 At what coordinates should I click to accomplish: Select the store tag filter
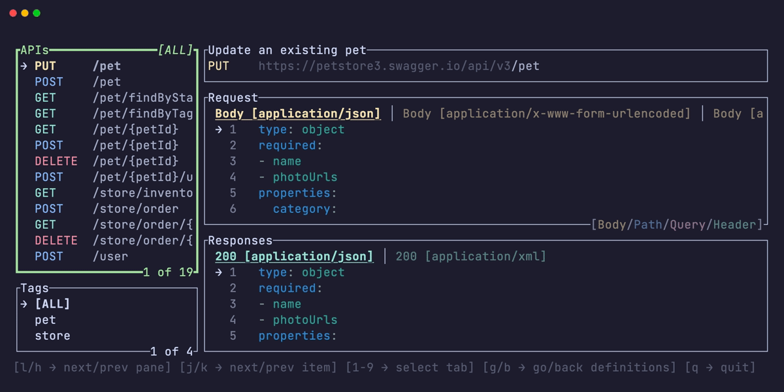click(x=52, y=335)
